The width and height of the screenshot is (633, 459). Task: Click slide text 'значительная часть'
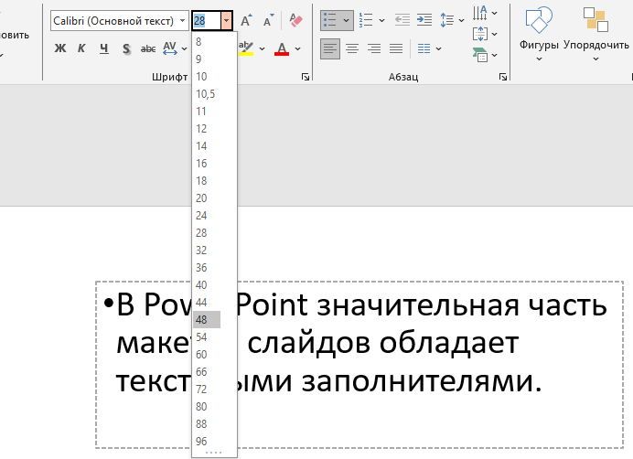tap(462, 305)
